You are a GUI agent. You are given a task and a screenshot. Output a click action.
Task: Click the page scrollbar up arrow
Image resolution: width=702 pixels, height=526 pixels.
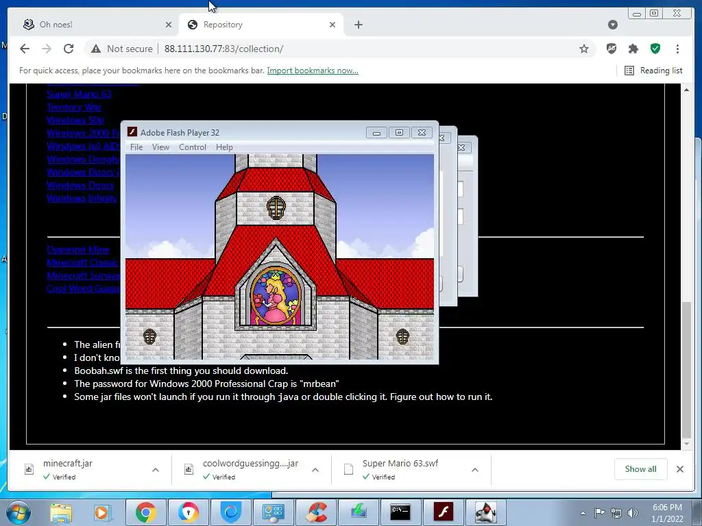pyautogui.click(x=686, y=90)
